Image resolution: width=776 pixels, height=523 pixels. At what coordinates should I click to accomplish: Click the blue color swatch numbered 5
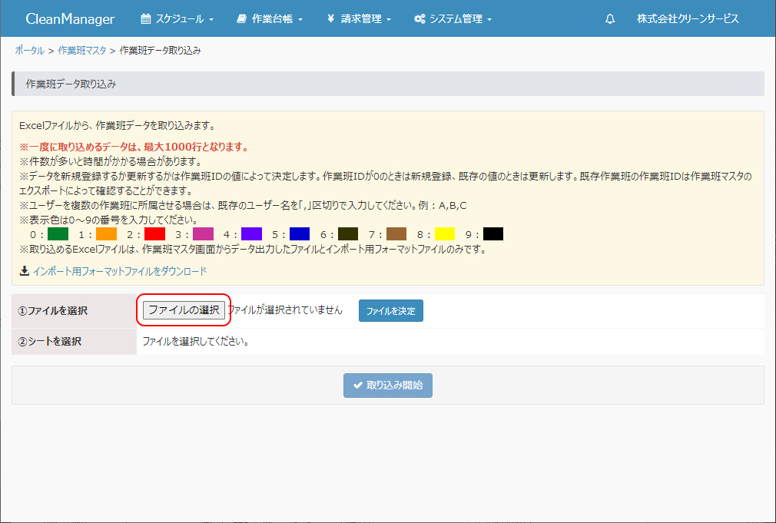[300, 233]
